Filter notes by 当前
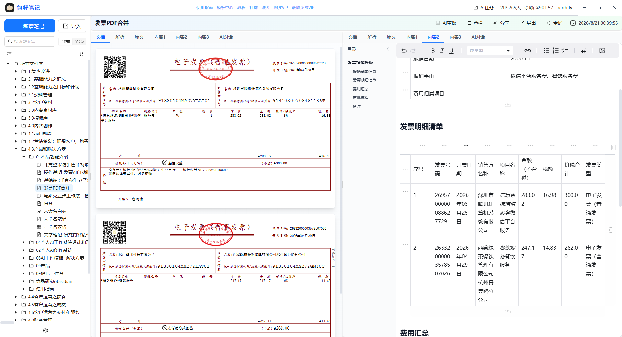This screenshot has height=337, width=622. coord(65,41)
